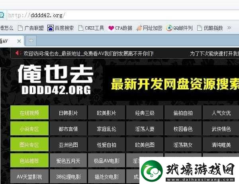Select the 在线视频 category
This screenshot has width=239, height=184.
pyautogui.click(x=29, y=113)
